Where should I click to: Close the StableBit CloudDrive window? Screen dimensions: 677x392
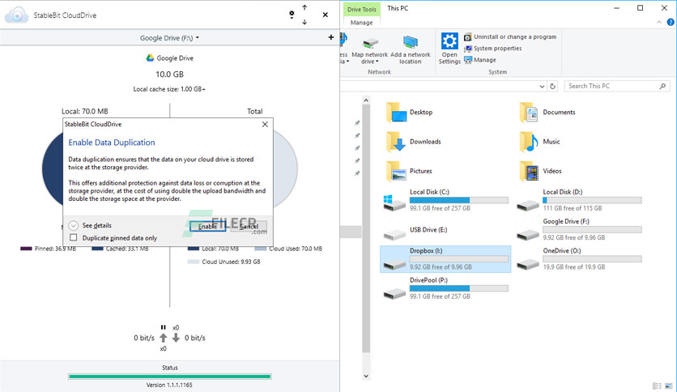(x=325, y=15)
